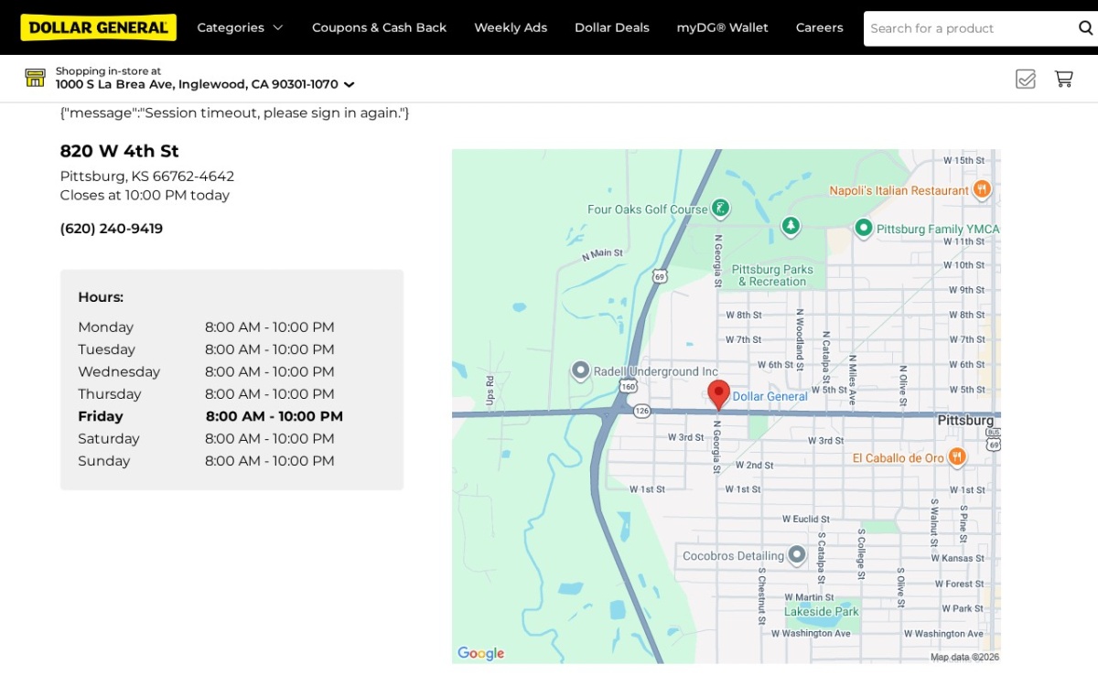Open Dollar Deals page
This screenshot has height=686, width=1098.
tap(612, 27)
